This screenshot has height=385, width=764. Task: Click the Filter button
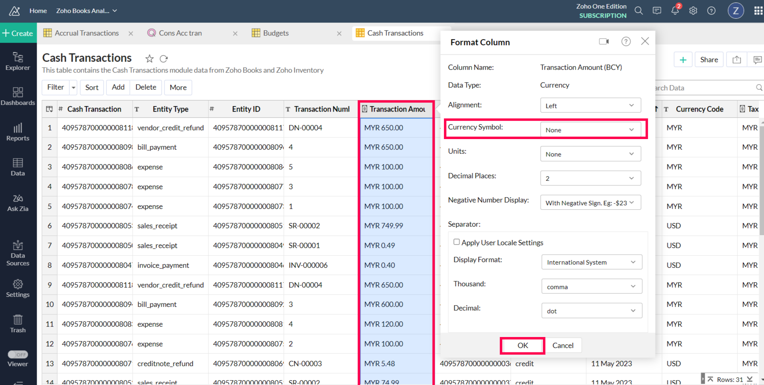(x=56, y=87)
